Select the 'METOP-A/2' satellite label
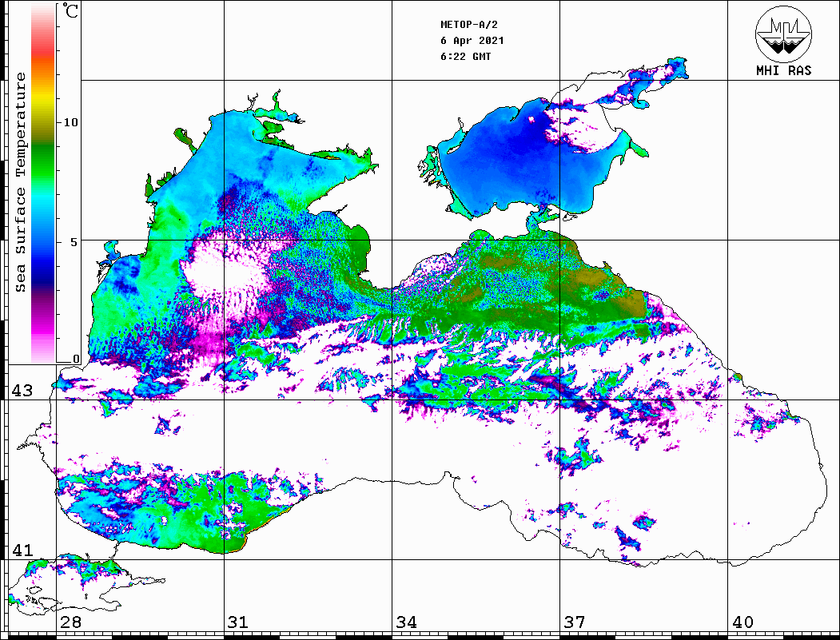This screenshot has width=840, height=640. coord(468,25)
